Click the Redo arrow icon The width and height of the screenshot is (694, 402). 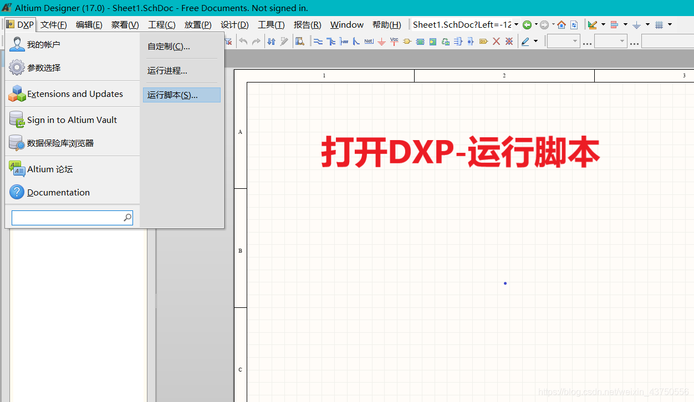(x=256, y=41)
